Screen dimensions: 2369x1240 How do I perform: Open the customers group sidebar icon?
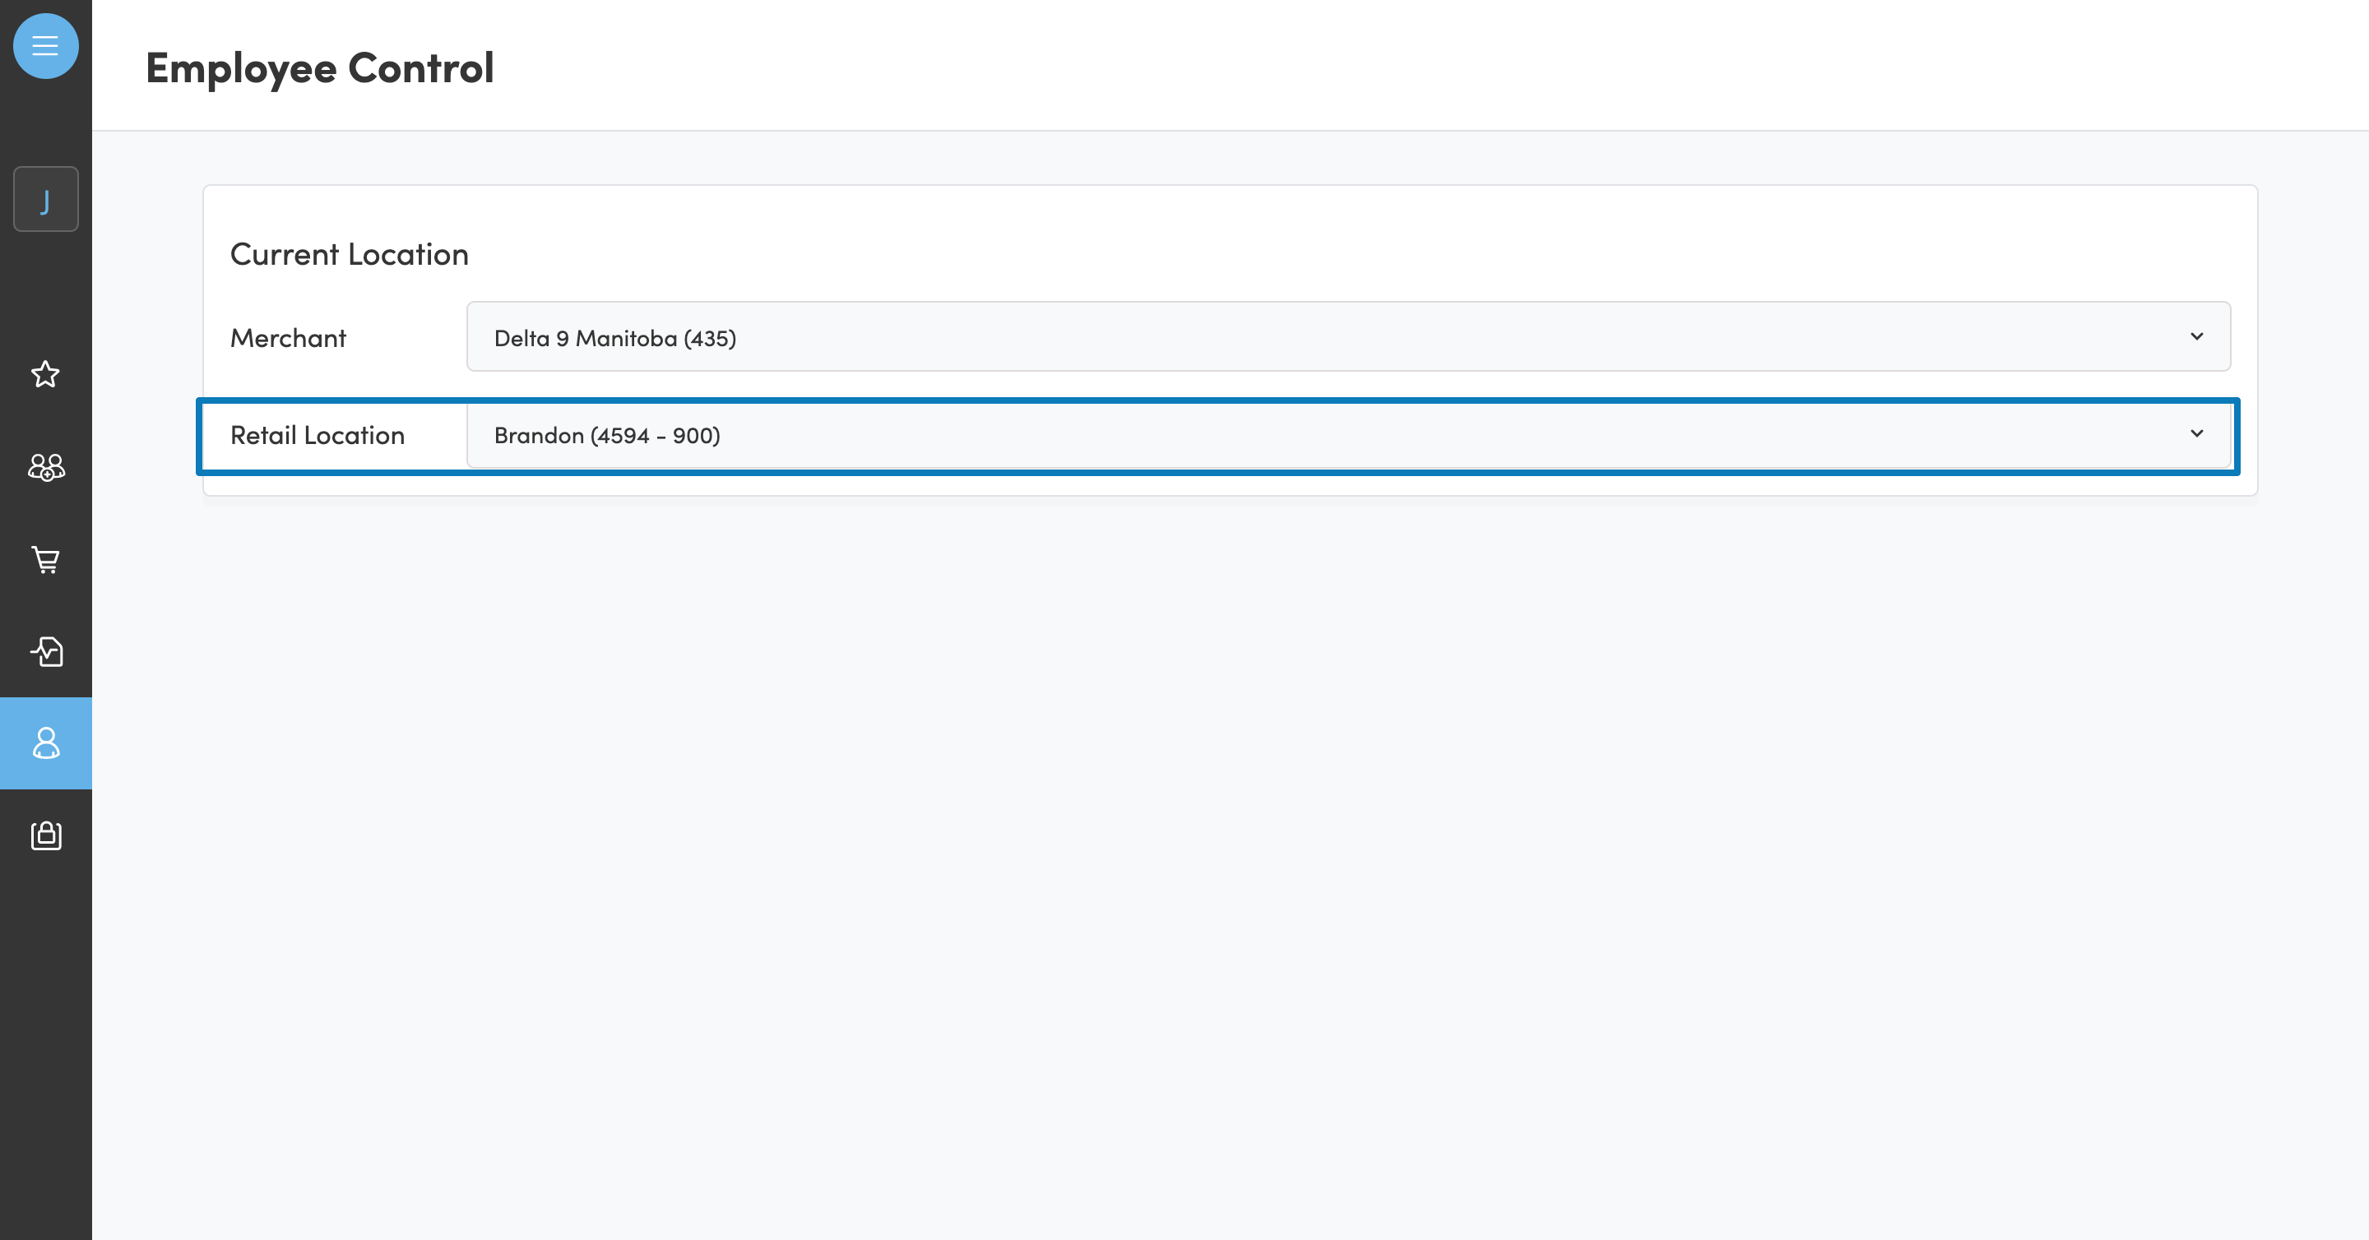tap(45, 467)
